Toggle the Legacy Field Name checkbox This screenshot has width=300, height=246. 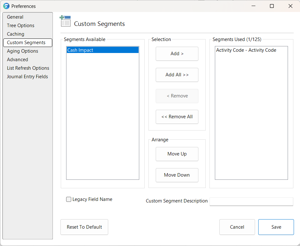68,199
